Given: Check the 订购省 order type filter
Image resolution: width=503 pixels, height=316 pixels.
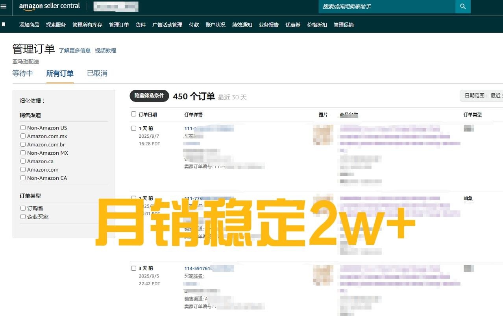Looking at the screenshot, I should click(x=23, y=208).
